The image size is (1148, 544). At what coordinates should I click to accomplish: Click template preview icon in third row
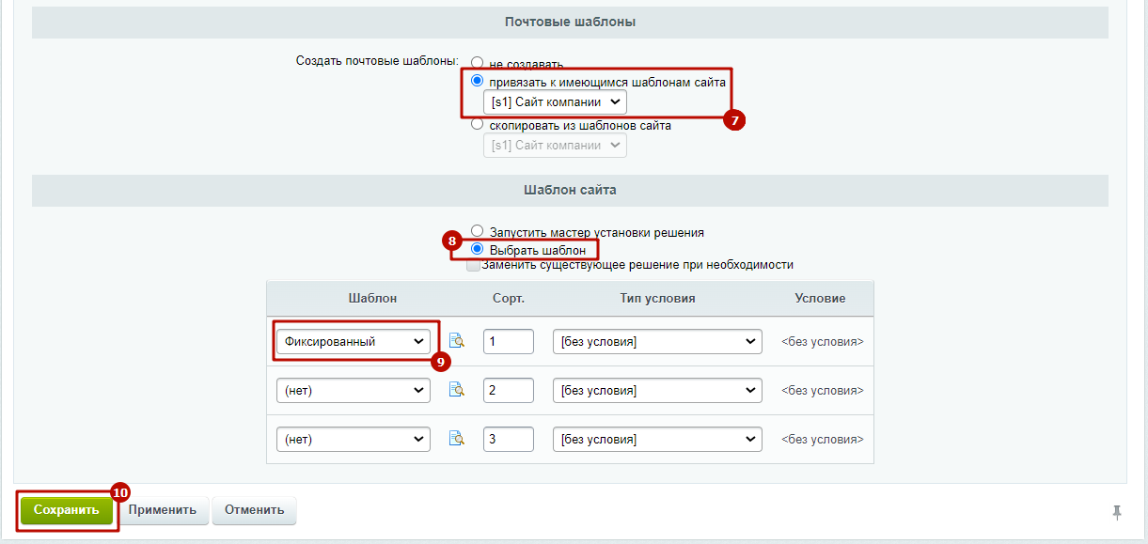(457, 439)
